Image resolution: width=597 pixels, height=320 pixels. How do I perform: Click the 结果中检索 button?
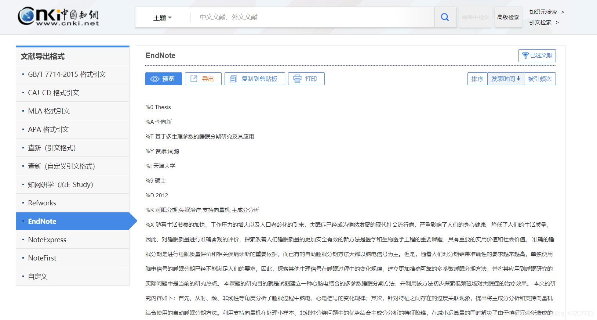coord(475,17)
